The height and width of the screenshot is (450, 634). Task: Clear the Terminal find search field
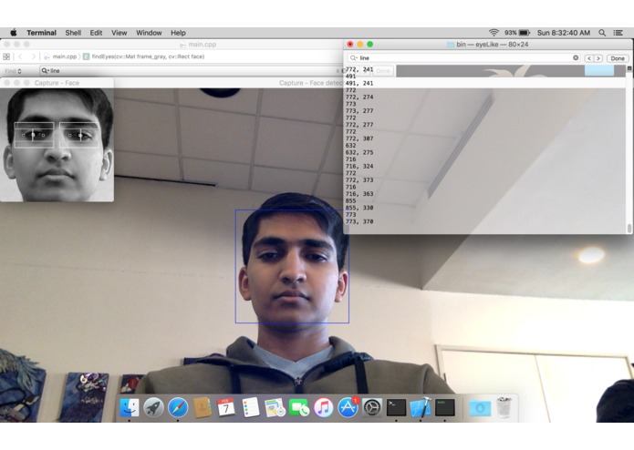coord(576,57)
